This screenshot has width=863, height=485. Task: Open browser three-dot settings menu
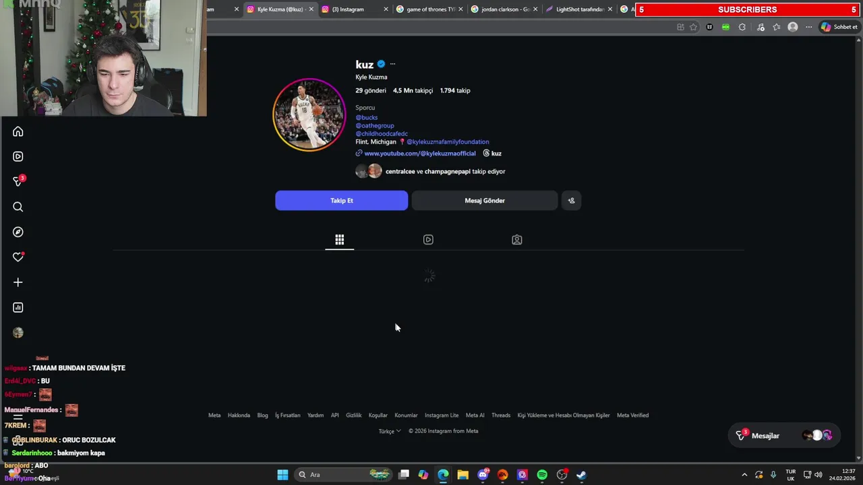pyautogui.click(x=808, y=27)
